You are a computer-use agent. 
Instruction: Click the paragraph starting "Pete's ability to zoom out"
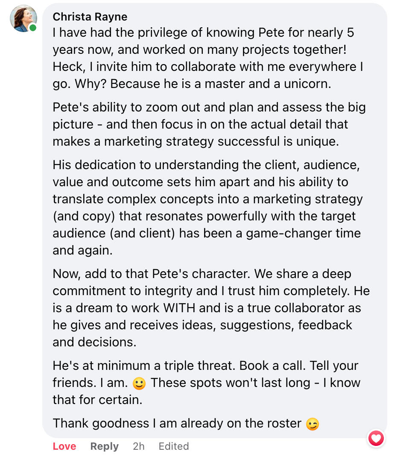coord(205,124)
